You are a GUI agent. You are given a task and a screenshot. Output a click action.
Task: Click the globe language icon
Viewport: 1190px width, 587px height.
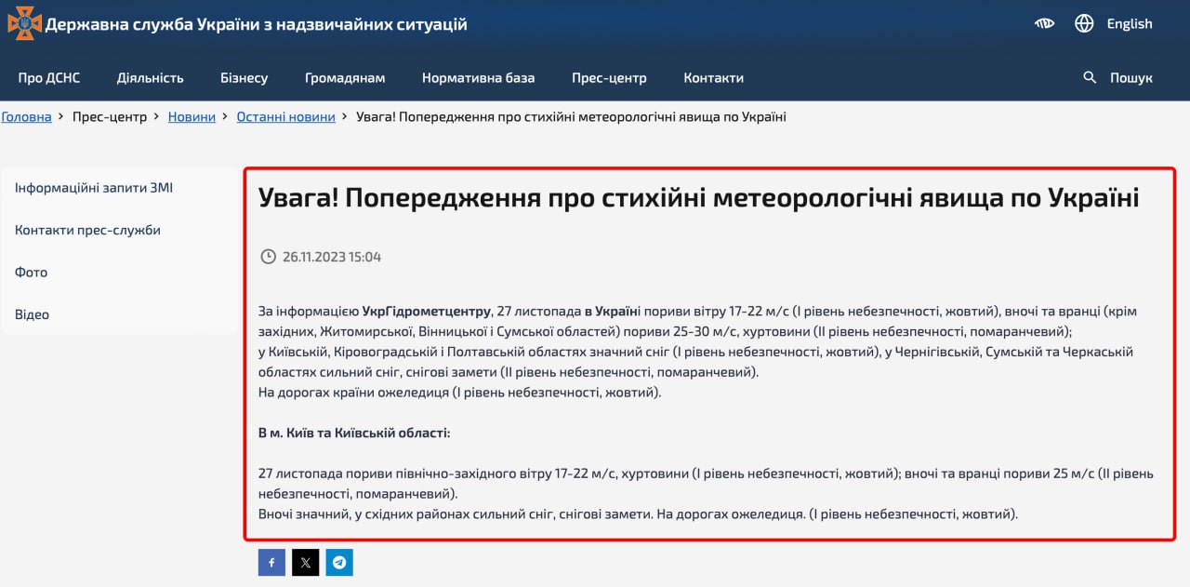pyautogui.click(x=1084, y=24)
